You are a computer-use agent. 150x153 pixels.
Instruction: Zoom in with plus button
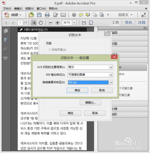click(x=57, y=23)
